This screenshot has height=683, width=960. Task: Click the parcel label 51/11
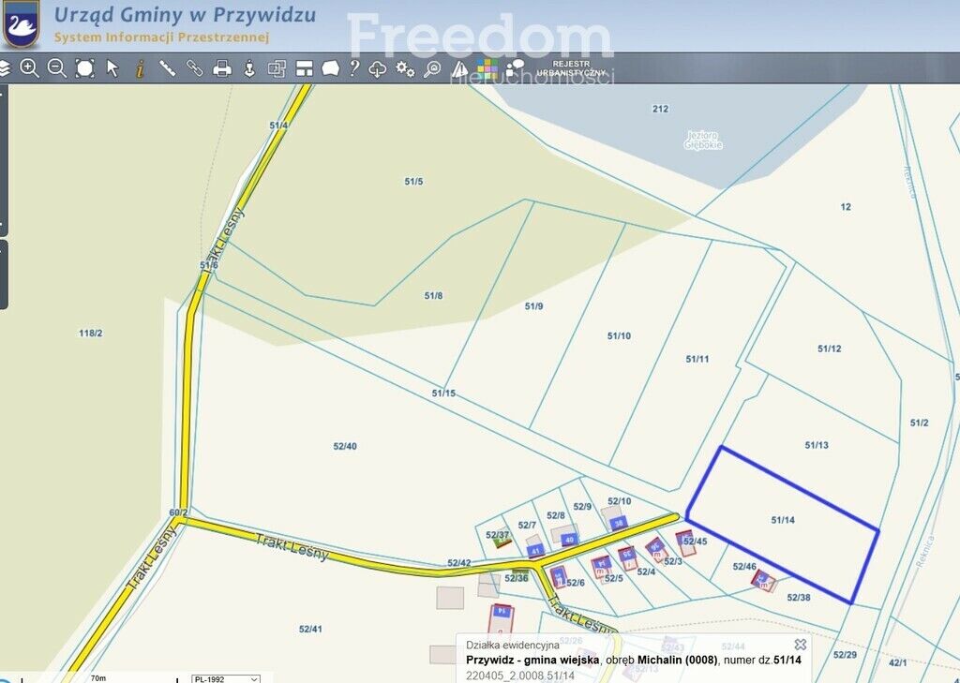tap(697, 359)
